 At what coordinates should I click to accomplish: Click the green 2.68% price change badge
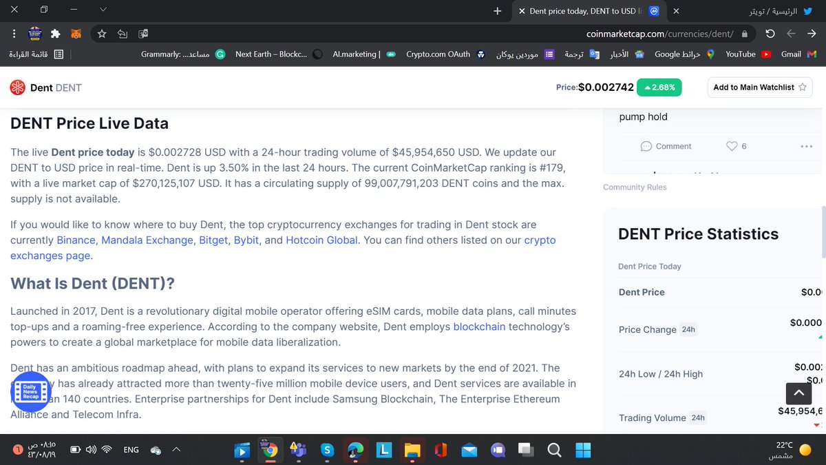(659, 87)
